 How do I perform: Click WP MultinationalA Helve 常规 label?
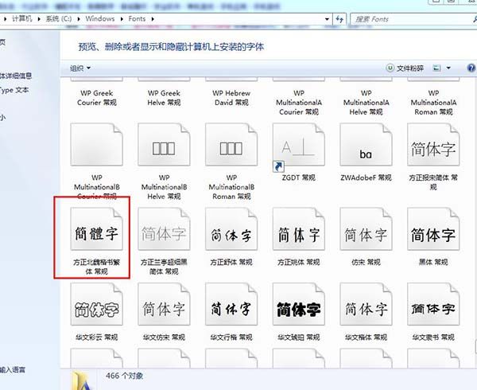click(x=366, y=103)
